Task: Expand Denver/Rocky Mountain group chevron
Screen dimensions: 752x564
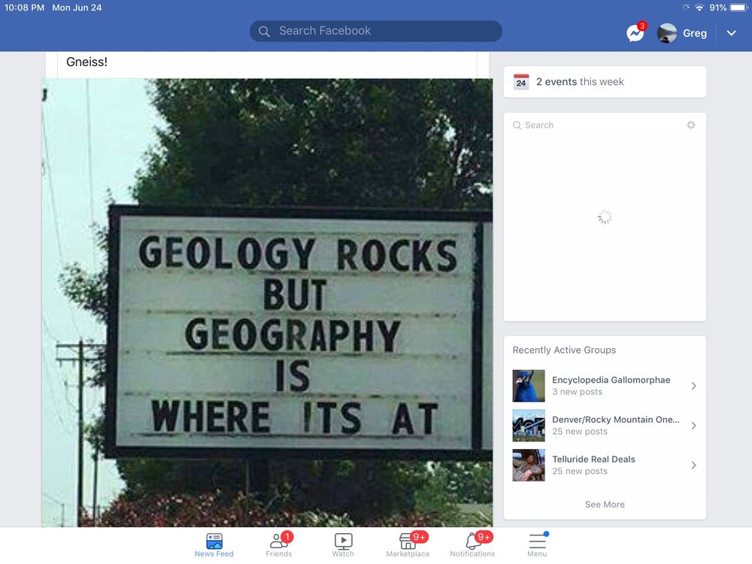Action: tap(693, 426)
